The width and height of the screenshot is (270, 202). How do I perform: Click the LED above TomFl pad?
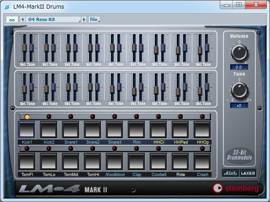click(27, 149)
